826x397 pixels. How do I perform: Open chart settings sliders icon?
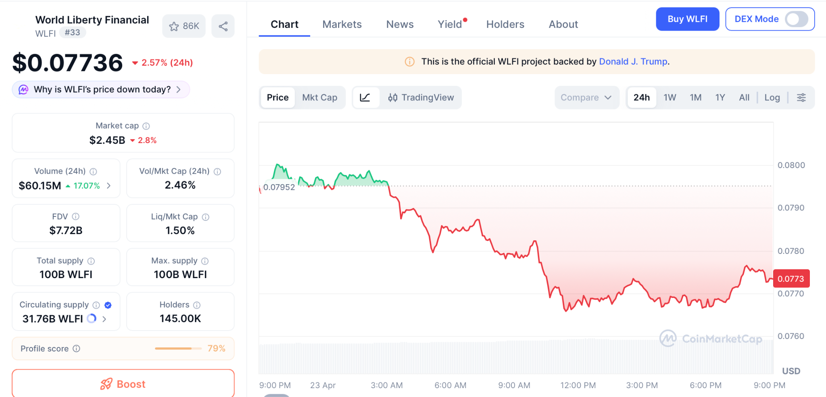point(801,98)
